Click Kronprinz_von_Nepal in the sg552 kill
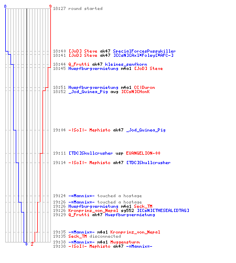Viewport: 236px width, 263px height. pos(93,210)
